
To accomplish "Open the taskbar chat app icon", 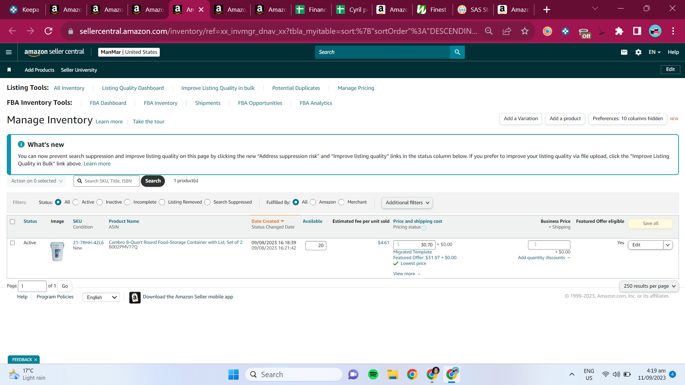I will (353, 374).
